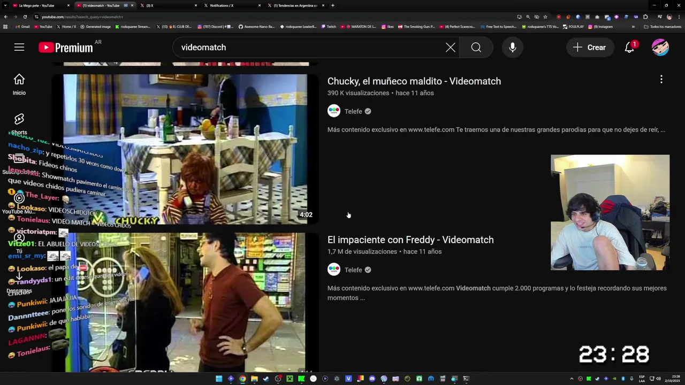Go to Inicio in the sidebar
Screen dimensions: 685x385
19,84
